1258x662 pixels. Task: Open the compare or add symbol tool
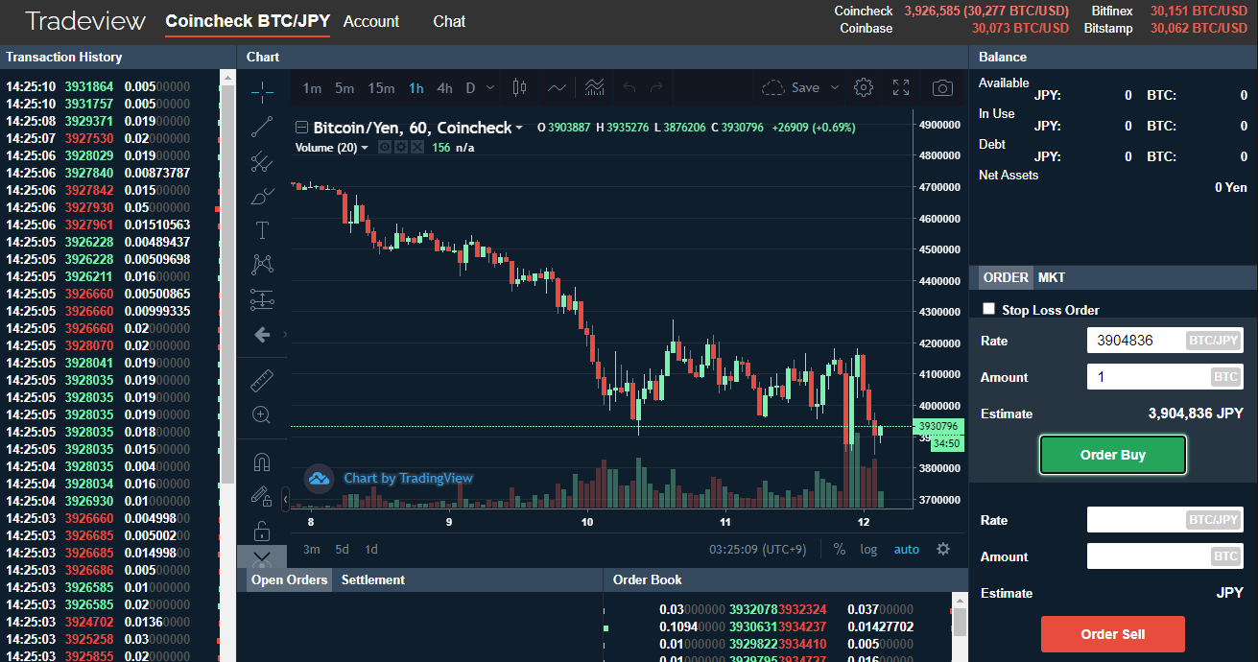tap(557, 87)
